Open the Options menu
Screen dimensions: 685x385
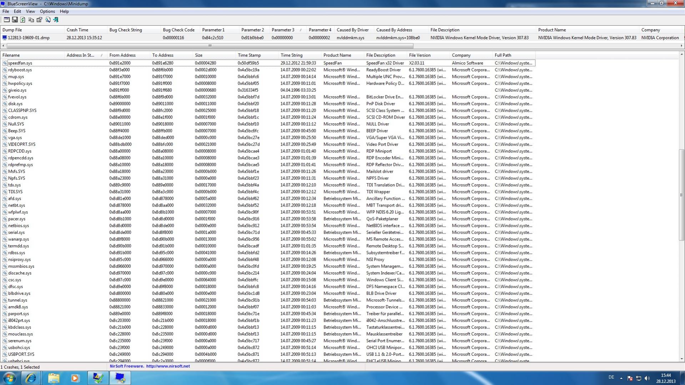pyautogui.click(x=47, y=11)
